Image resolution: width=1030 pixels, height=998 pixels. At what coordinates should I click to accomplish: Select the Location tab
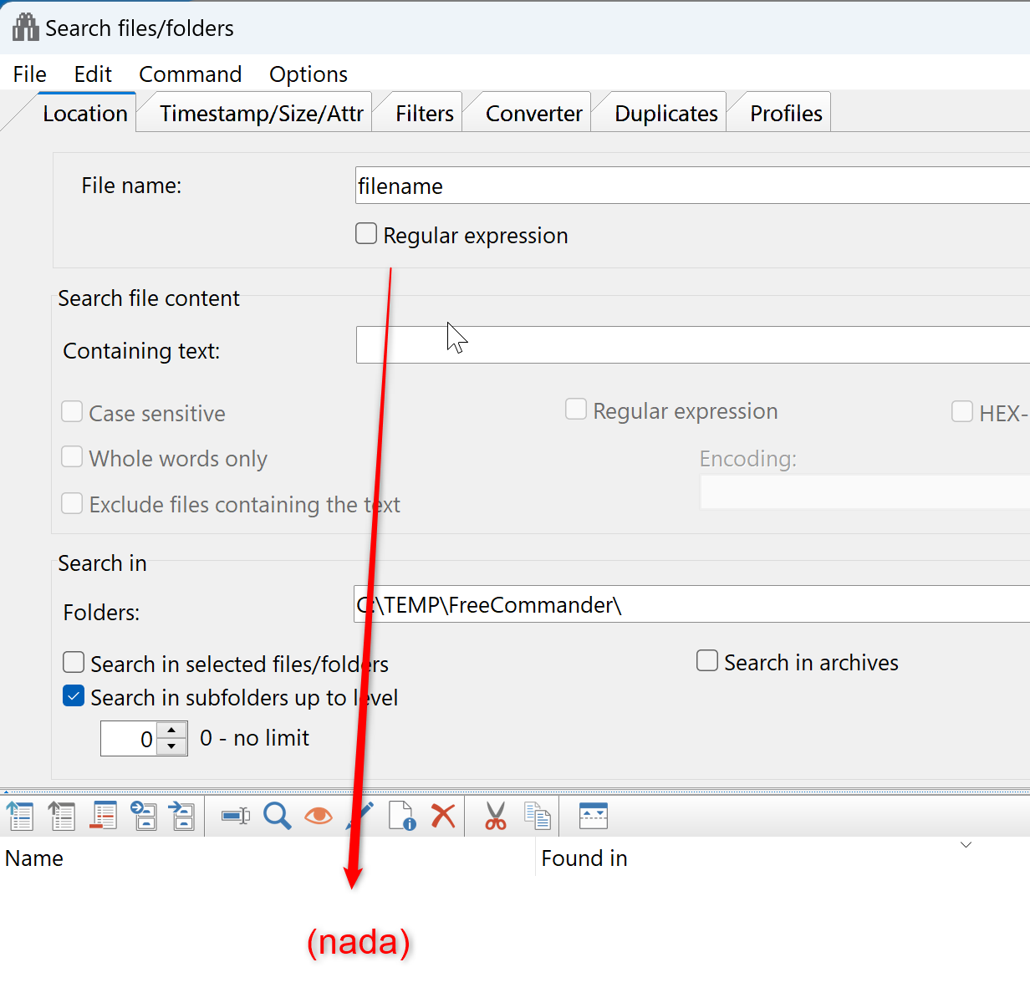85,114
